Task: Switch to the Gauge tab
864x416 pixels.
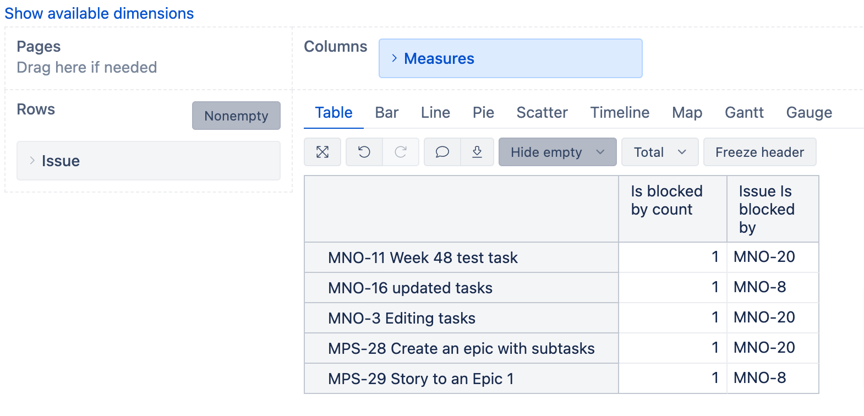Action: 809,112
